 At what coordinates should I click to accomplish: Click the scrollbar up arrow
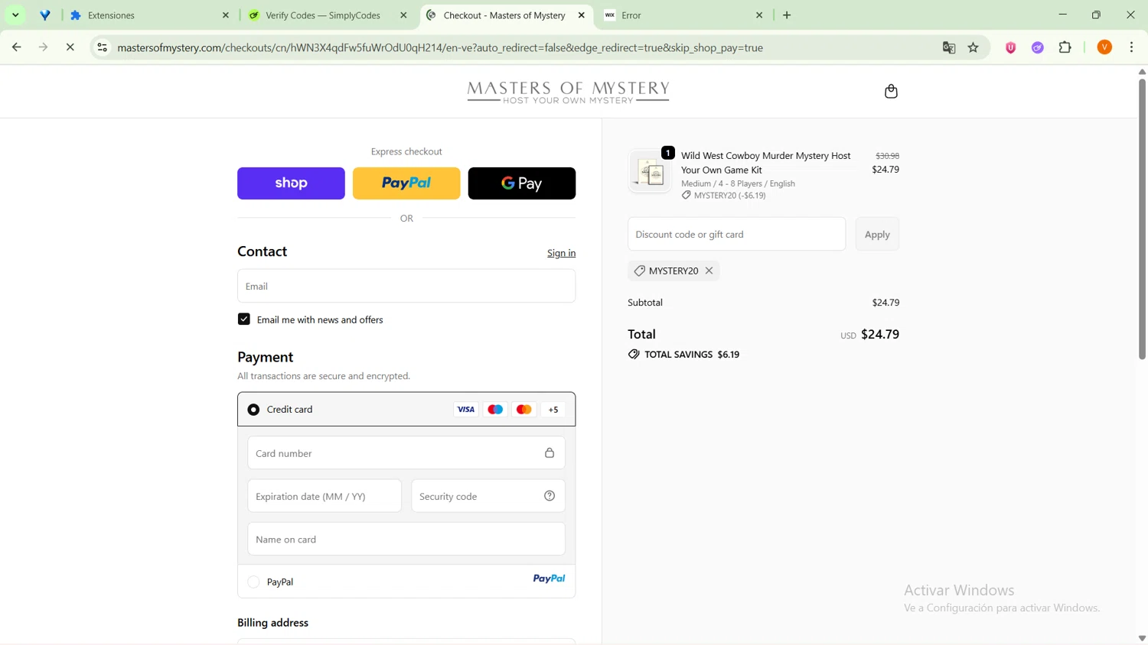pos(1142,72)
